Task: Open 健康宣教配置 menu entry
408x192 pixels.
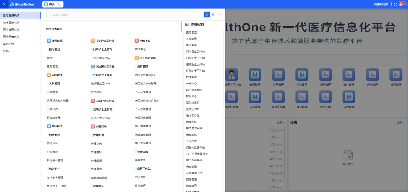Action: [99, 178]
